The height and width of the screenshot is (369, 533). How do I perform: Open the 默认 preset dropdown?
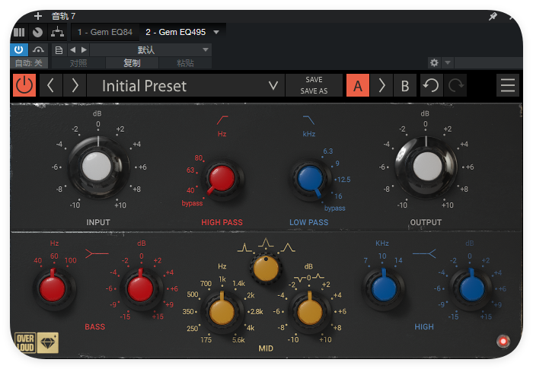click(x=151, y=50)
